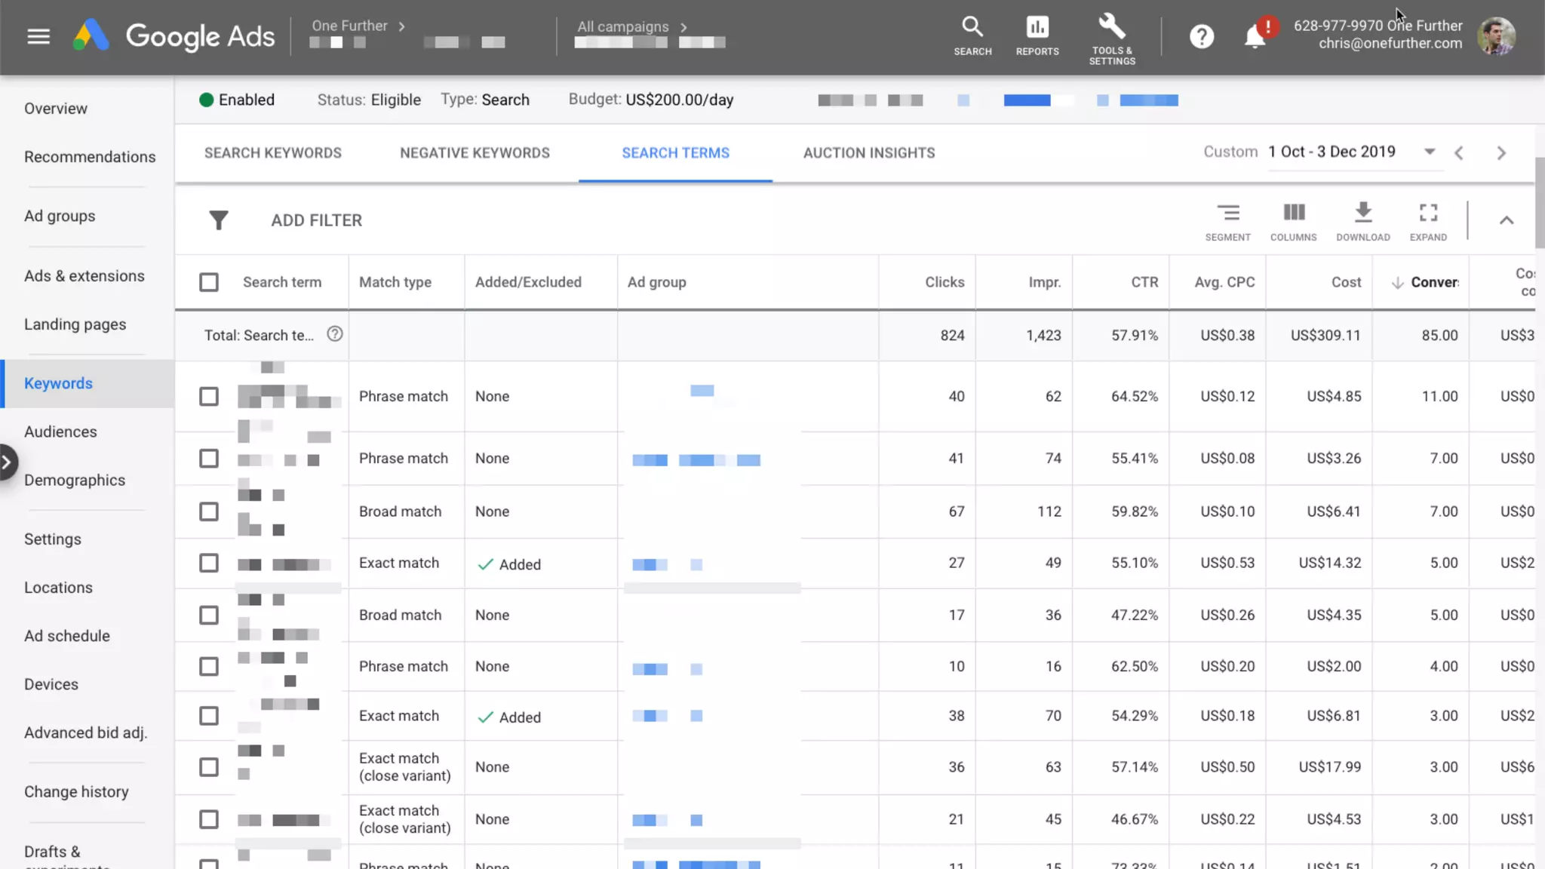
Task: Open the hamburger main menu
Action: [38, 36]
